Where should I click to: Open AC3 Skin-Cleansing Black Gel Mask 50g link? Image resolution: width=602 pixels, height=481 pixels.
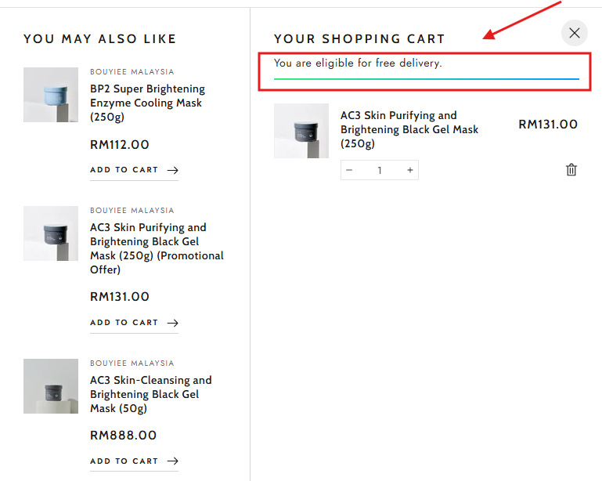point(150,394)
